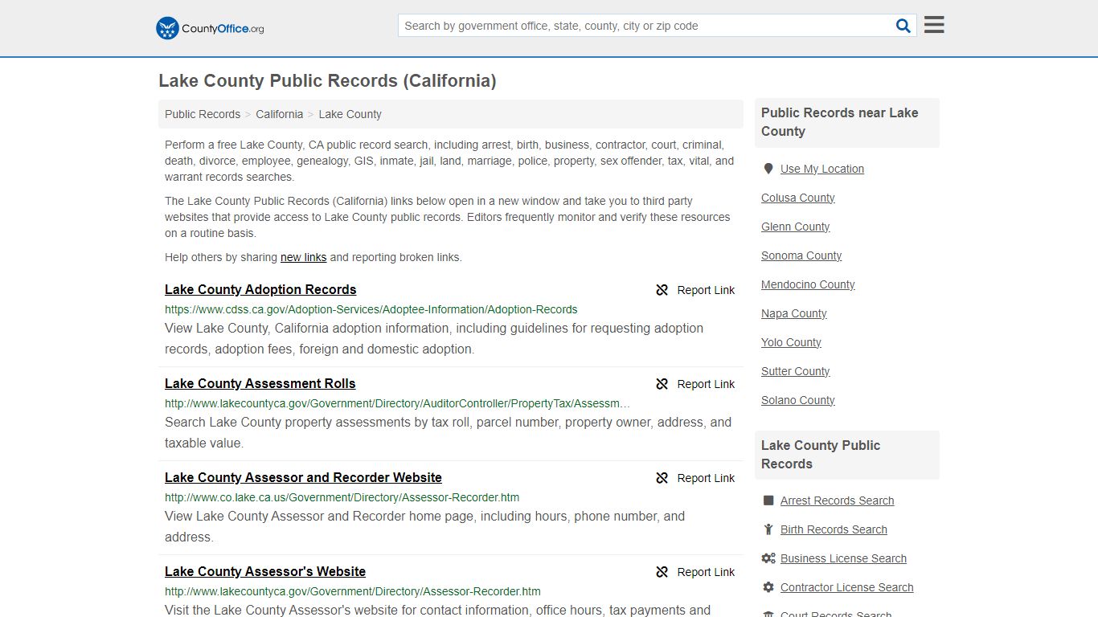Go to Napa County records
1098x617 pixels.
click(x=794, y=313)
